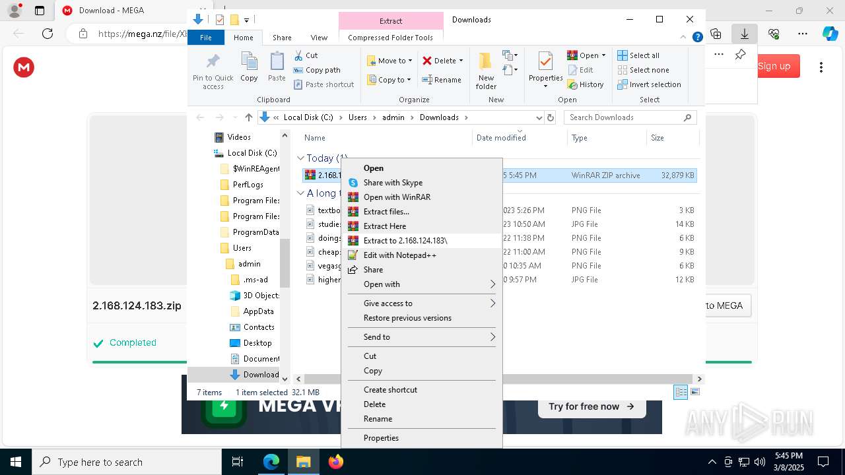Viewport: 845px width, 475px height.
Task: Open the Edge downloads icon
Action: (745, 33)
